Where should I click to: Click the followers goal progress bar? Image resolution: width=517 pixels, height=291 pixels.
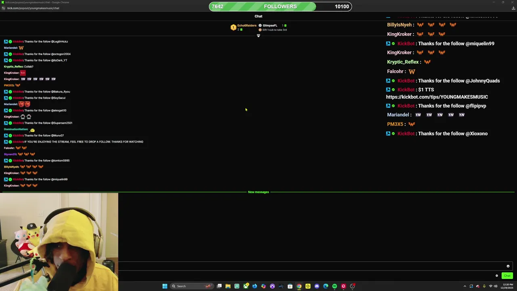point(280,6)
